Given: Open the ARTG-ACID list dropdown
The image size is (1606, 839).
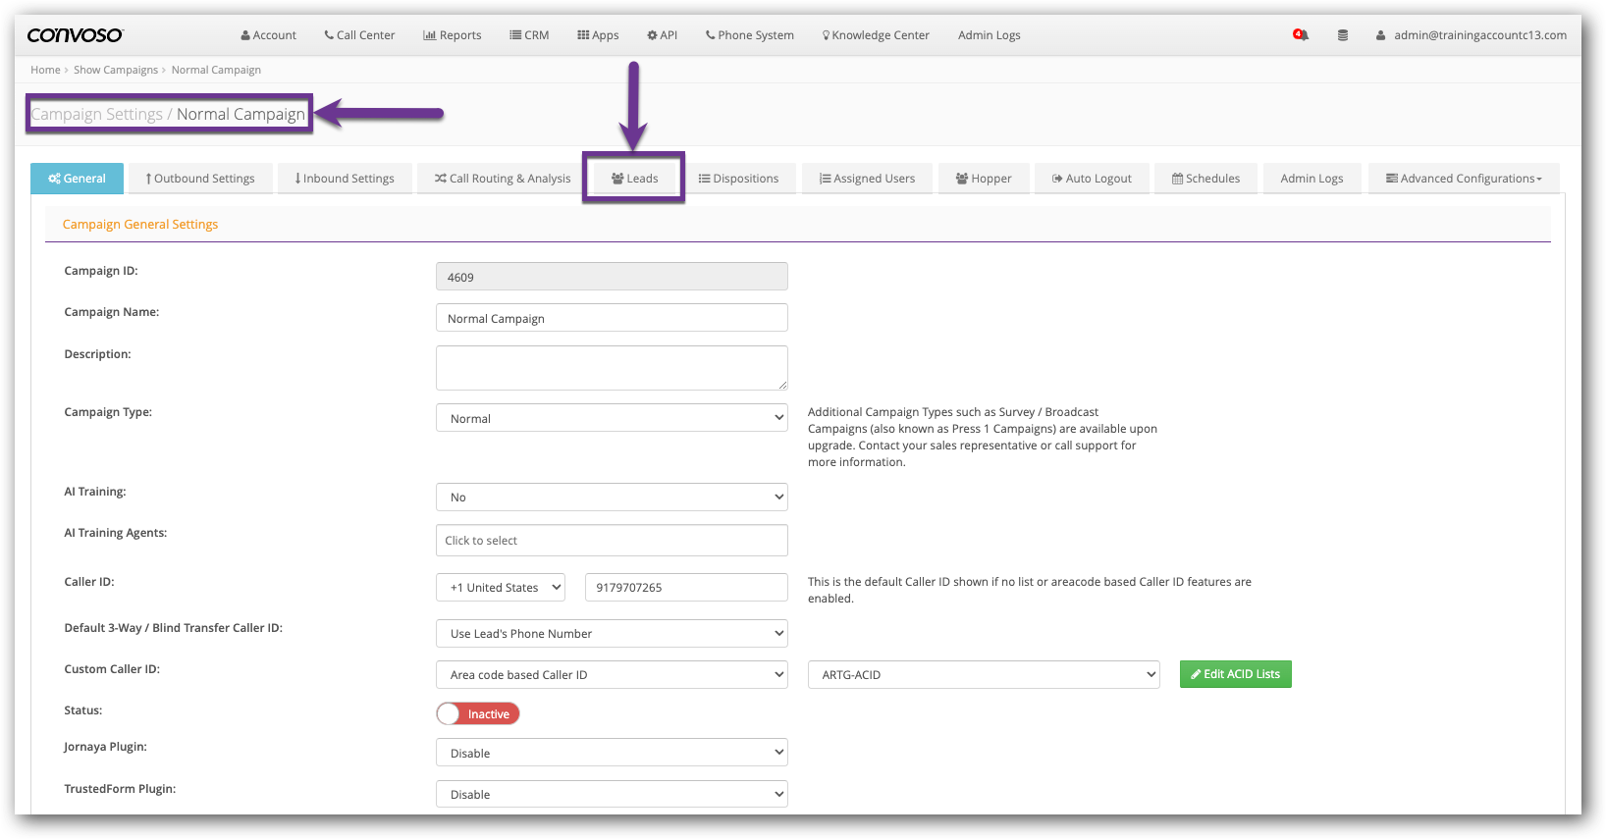Looking at the screenshot, I should tap(983, 675).
